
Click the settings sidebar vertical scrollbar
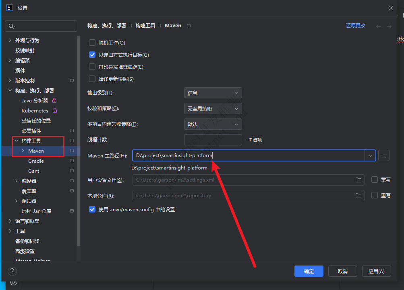79,141
